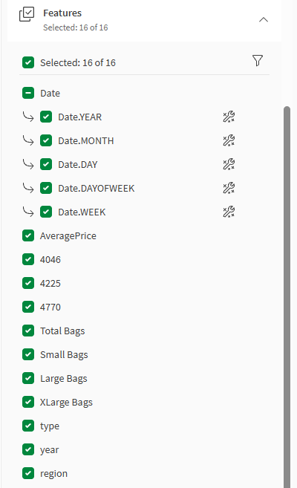This screenshot has height=488, width=297.
Task: Deselect the 4225 feature checkbox
Action: click(x=28, y=283)
